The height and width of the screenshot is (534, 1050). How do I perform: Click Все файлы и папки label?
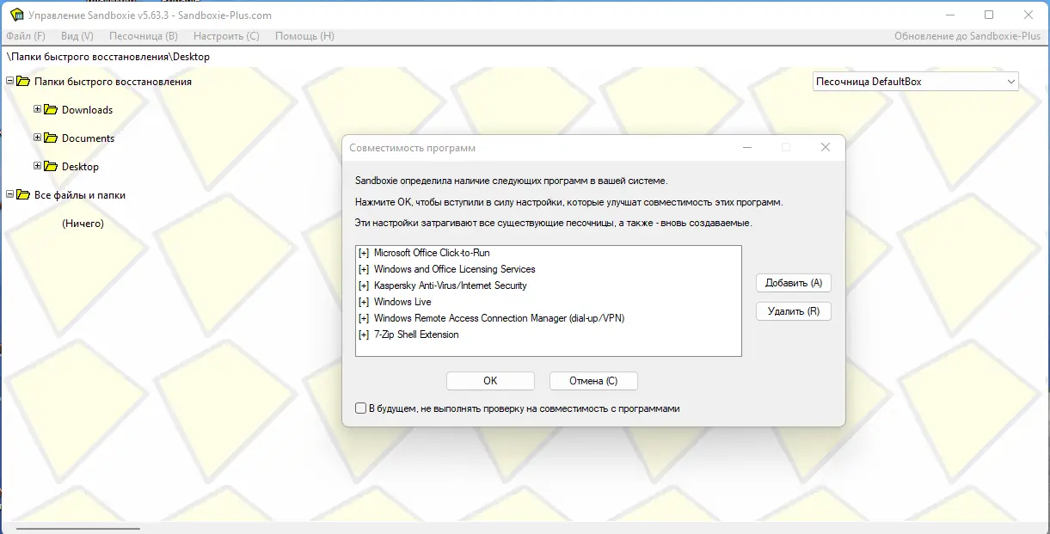[80, 195]
